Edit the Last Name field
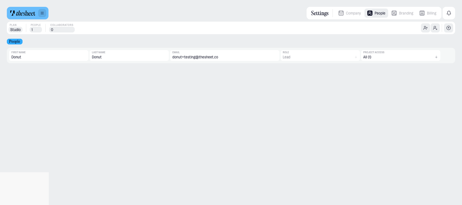Viewport: 462px width, 205px height. pos(129,56)
